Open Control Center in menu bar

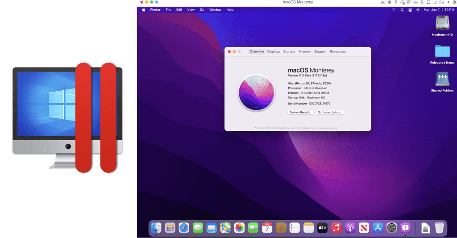410,10
